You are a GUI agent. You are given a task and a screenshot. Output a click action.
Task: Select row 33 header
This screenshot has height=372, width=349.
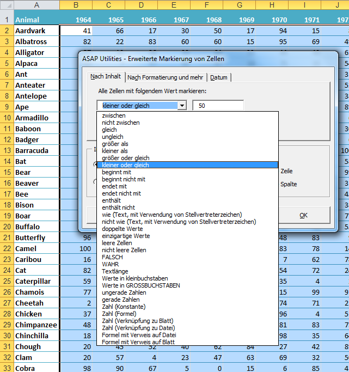click(x=7, y=368)
